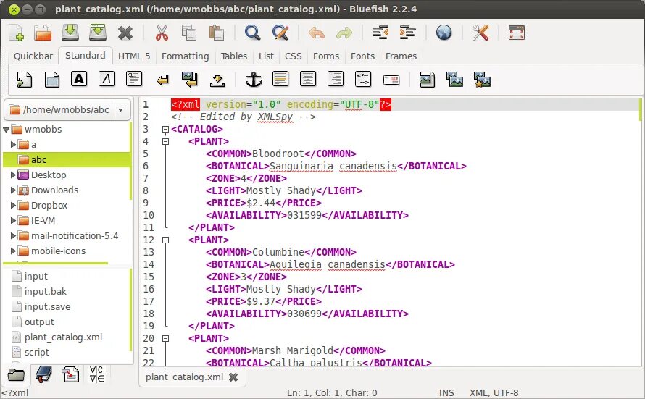Preview the file in browser globe icon

444,33
